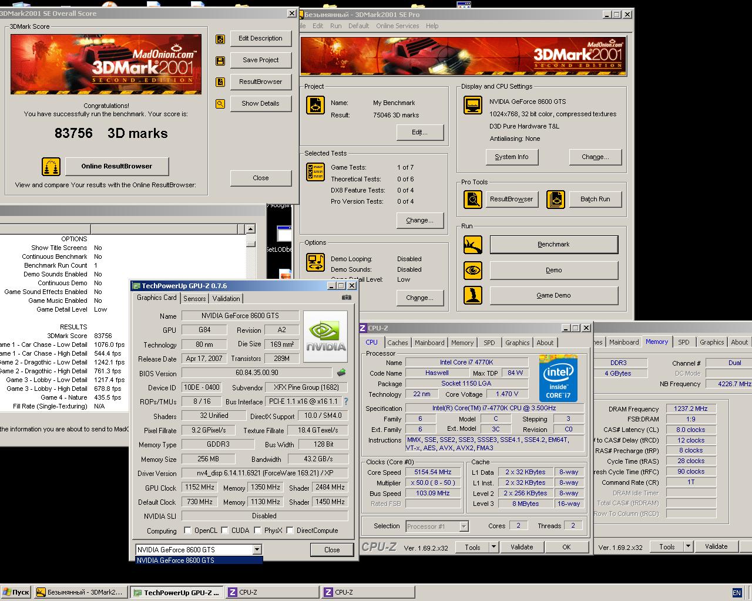Expand the Tools arrow in Memory CPU-Z window

click(x=688, y=547)
